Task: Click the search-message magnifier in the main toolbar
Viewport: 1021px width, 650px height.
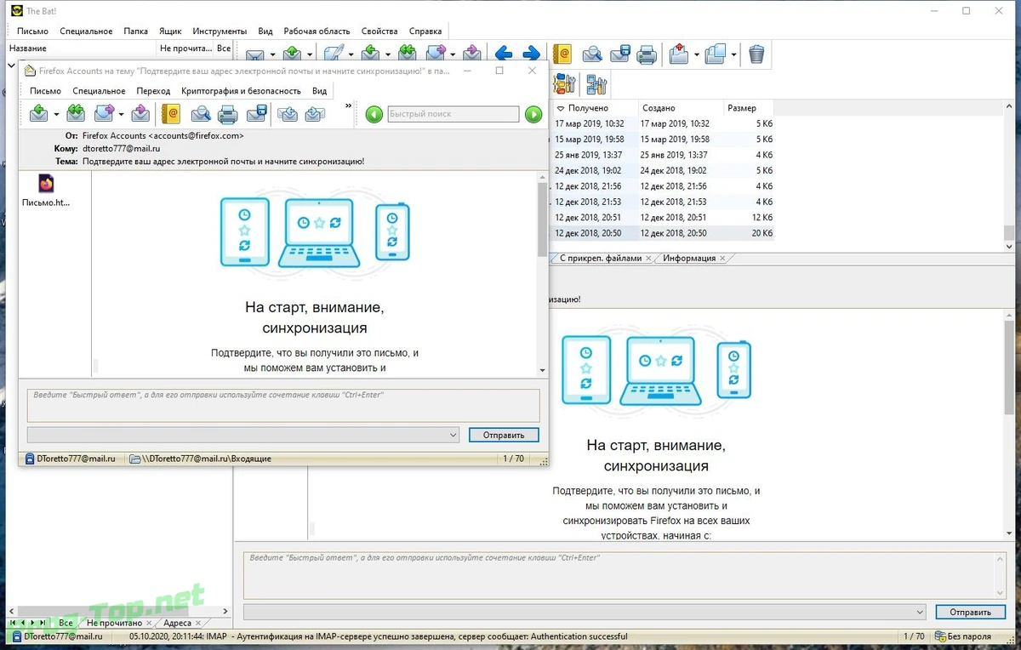Action: coord(592,54)
